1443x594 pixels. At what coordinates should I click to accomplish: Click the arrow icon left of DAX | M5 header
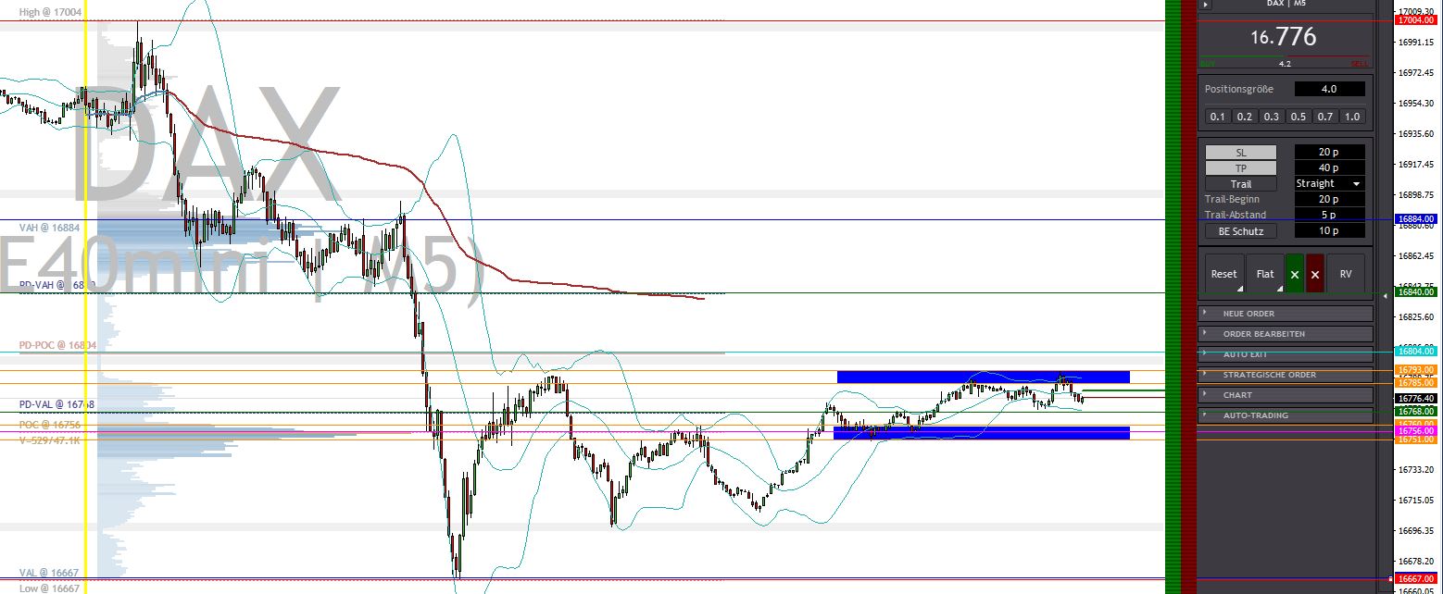1205,5
